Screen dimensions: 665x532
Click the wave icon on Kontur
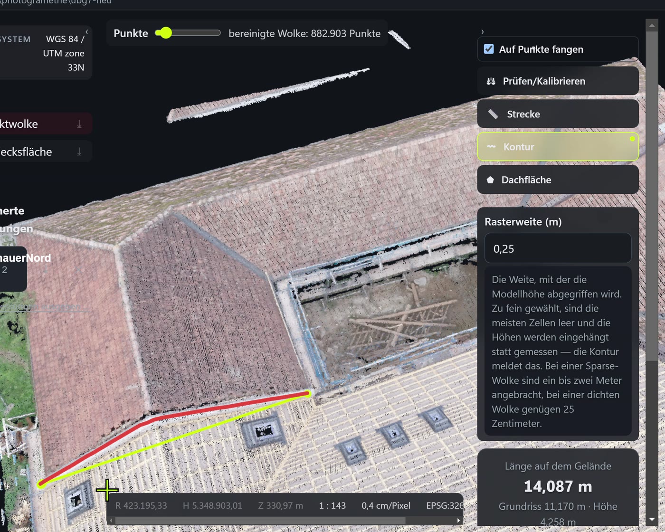point(491,147)
